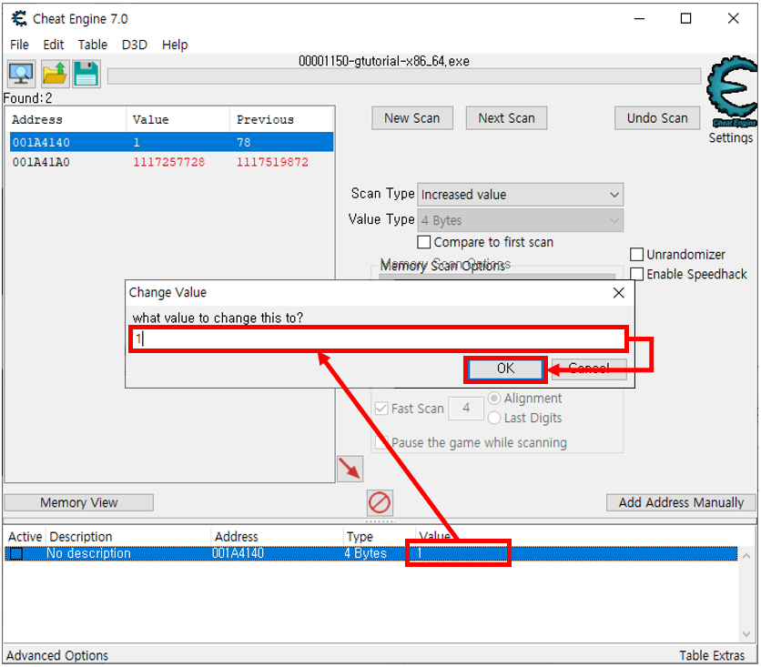Click the No description cell

88,553
